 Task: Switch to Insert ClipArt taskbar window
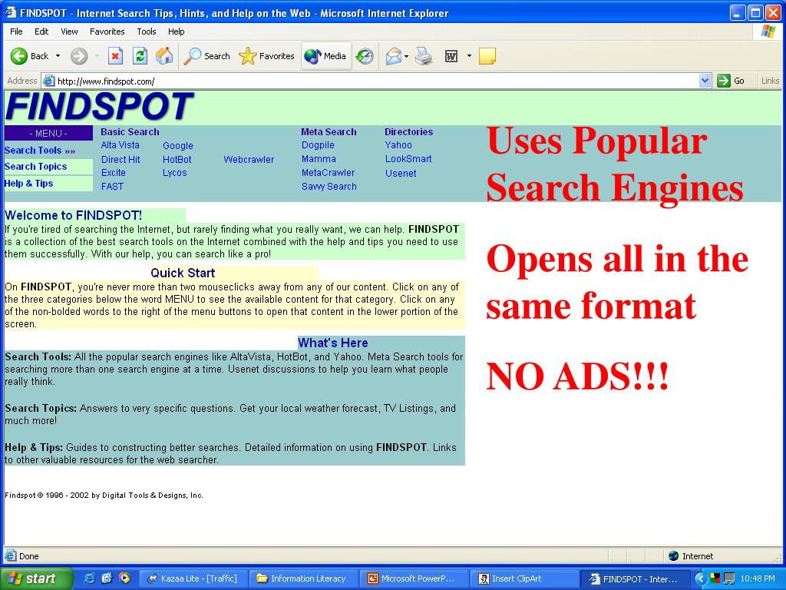(x=523, y=578)
